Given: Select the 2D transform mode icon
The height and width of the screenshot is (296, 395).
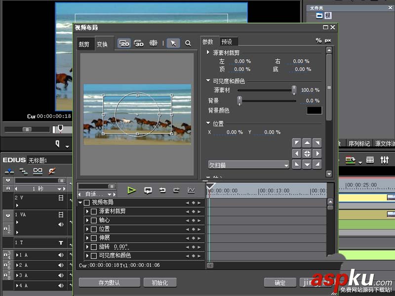Looking at the screenshot, I should pyautogui.click(x=123, y=43).
